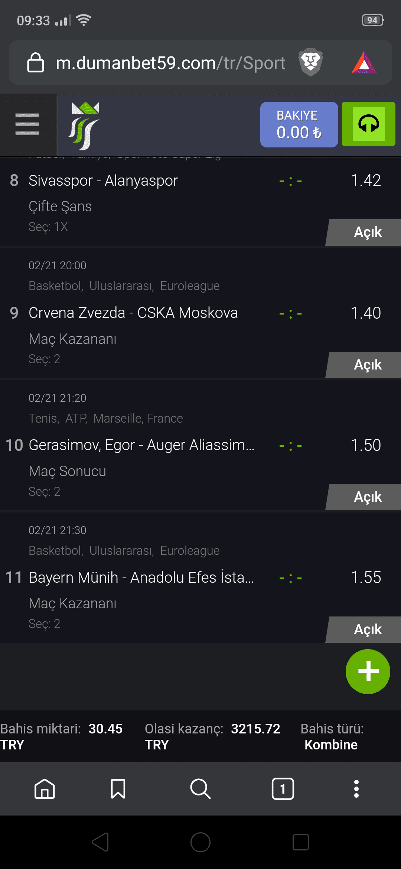The image size is (401, 869).
Task: Select the Bayern Münih - Anadolu Efes row
Action: click(200, 577)
